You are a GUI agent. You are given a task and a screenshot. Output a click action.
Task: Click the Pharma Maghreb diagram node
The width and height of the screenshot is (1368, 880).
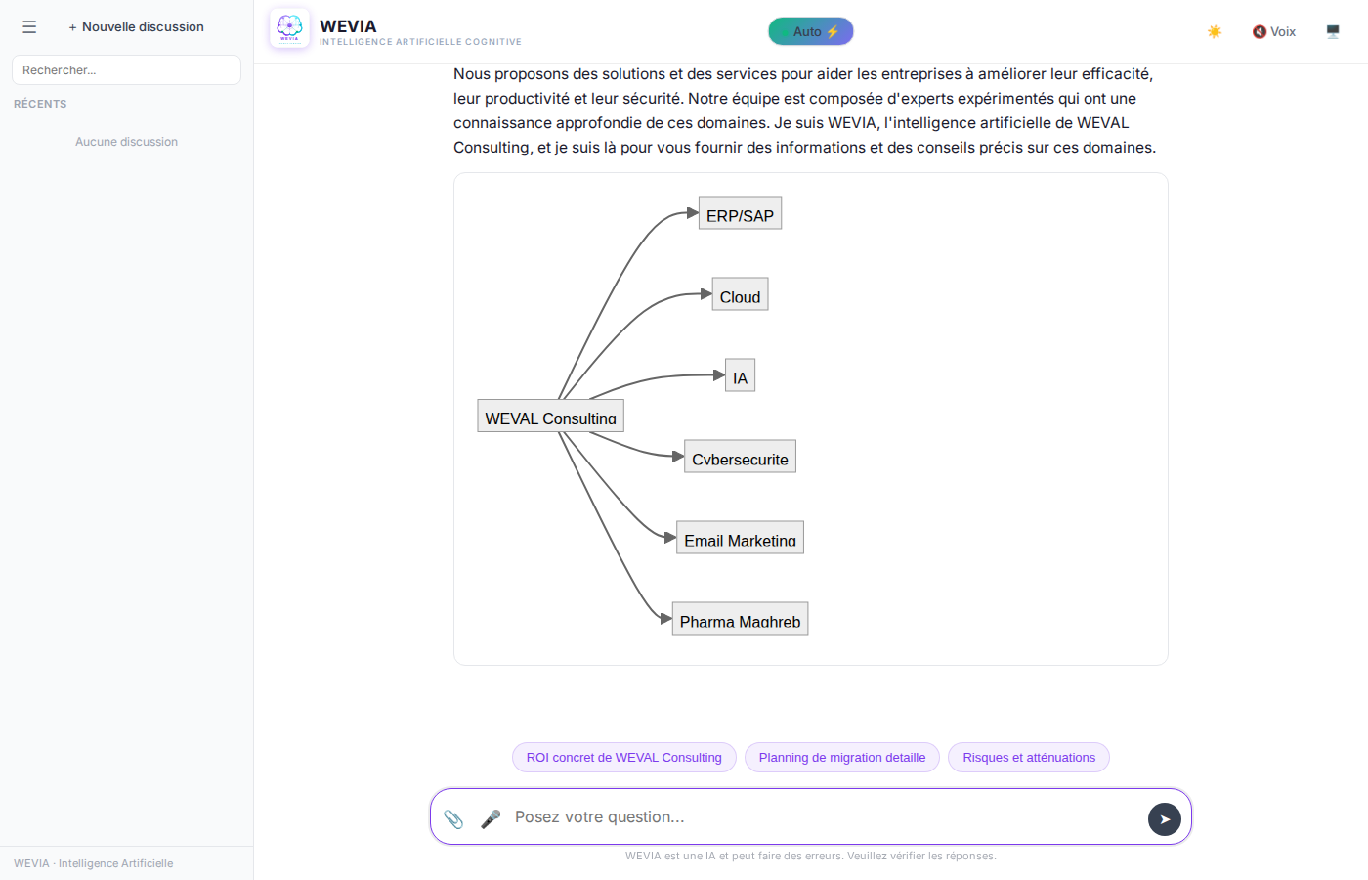(740, 620)
